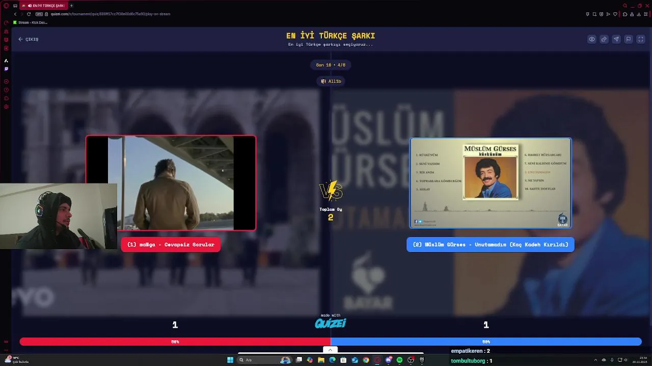
Task: Open File Explorer from the taskbar
Action: click(321, 360)
